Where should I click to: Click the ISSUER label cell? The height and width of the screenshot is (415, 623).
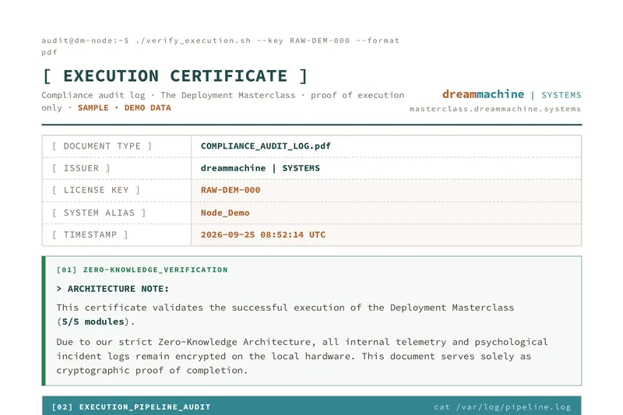pyautogui.click(x=116, y=168)
